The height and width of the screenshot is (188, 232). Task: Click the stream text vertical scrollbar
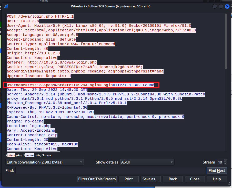click(226, 41)
